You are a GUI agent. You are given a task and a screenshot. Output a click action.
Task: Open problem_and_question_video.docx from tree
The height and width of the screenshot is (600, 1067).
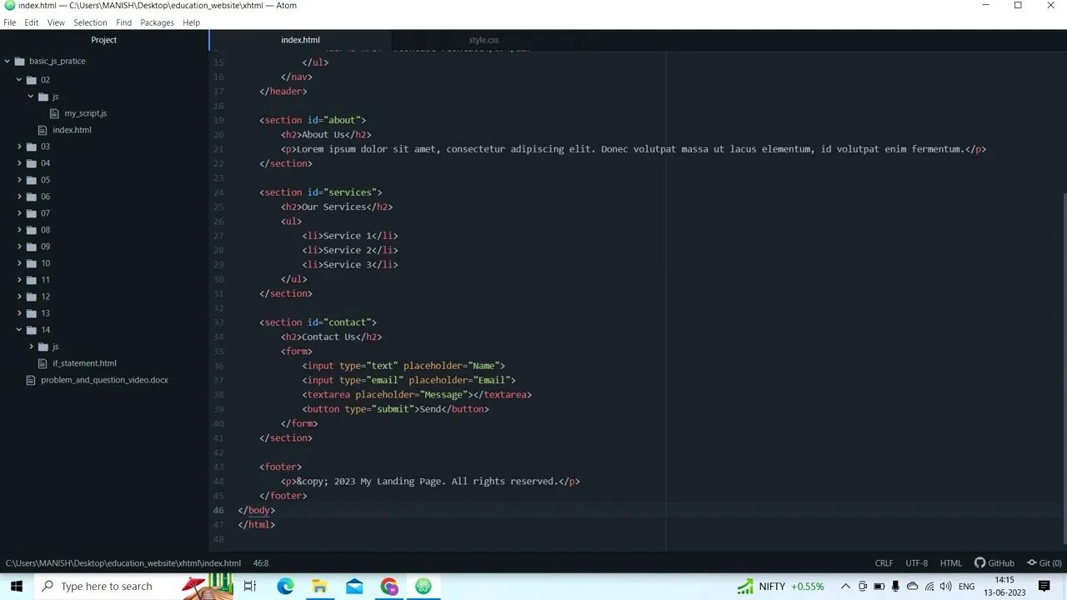click(104, 379)
